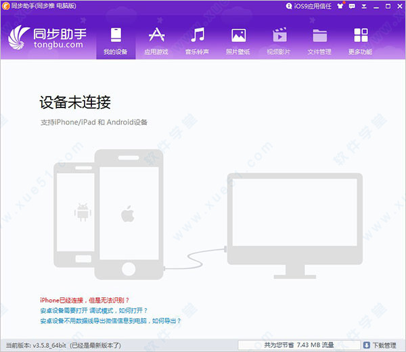Open 下载管理 download manager
The height and width of the screenshot is (352, 406).
[x=384, y=345]
